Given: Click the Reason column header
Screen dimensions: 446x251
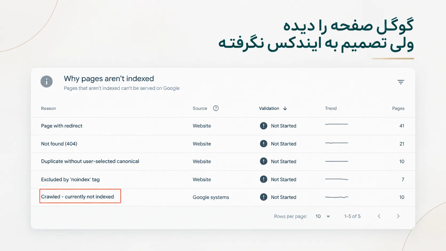Looking at the screenshot, I should 49,108.
